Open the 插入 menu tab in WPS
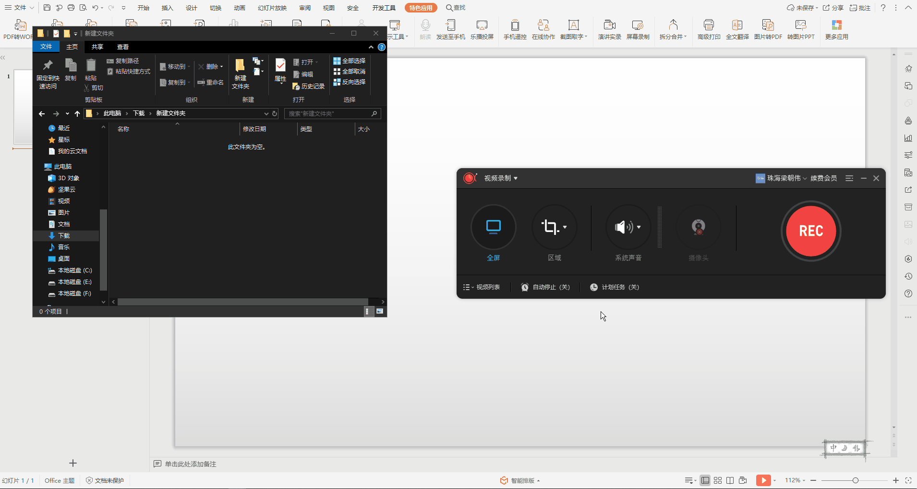Image resolution: width=917 pixels, height=489 pixels. pos(167,8)
